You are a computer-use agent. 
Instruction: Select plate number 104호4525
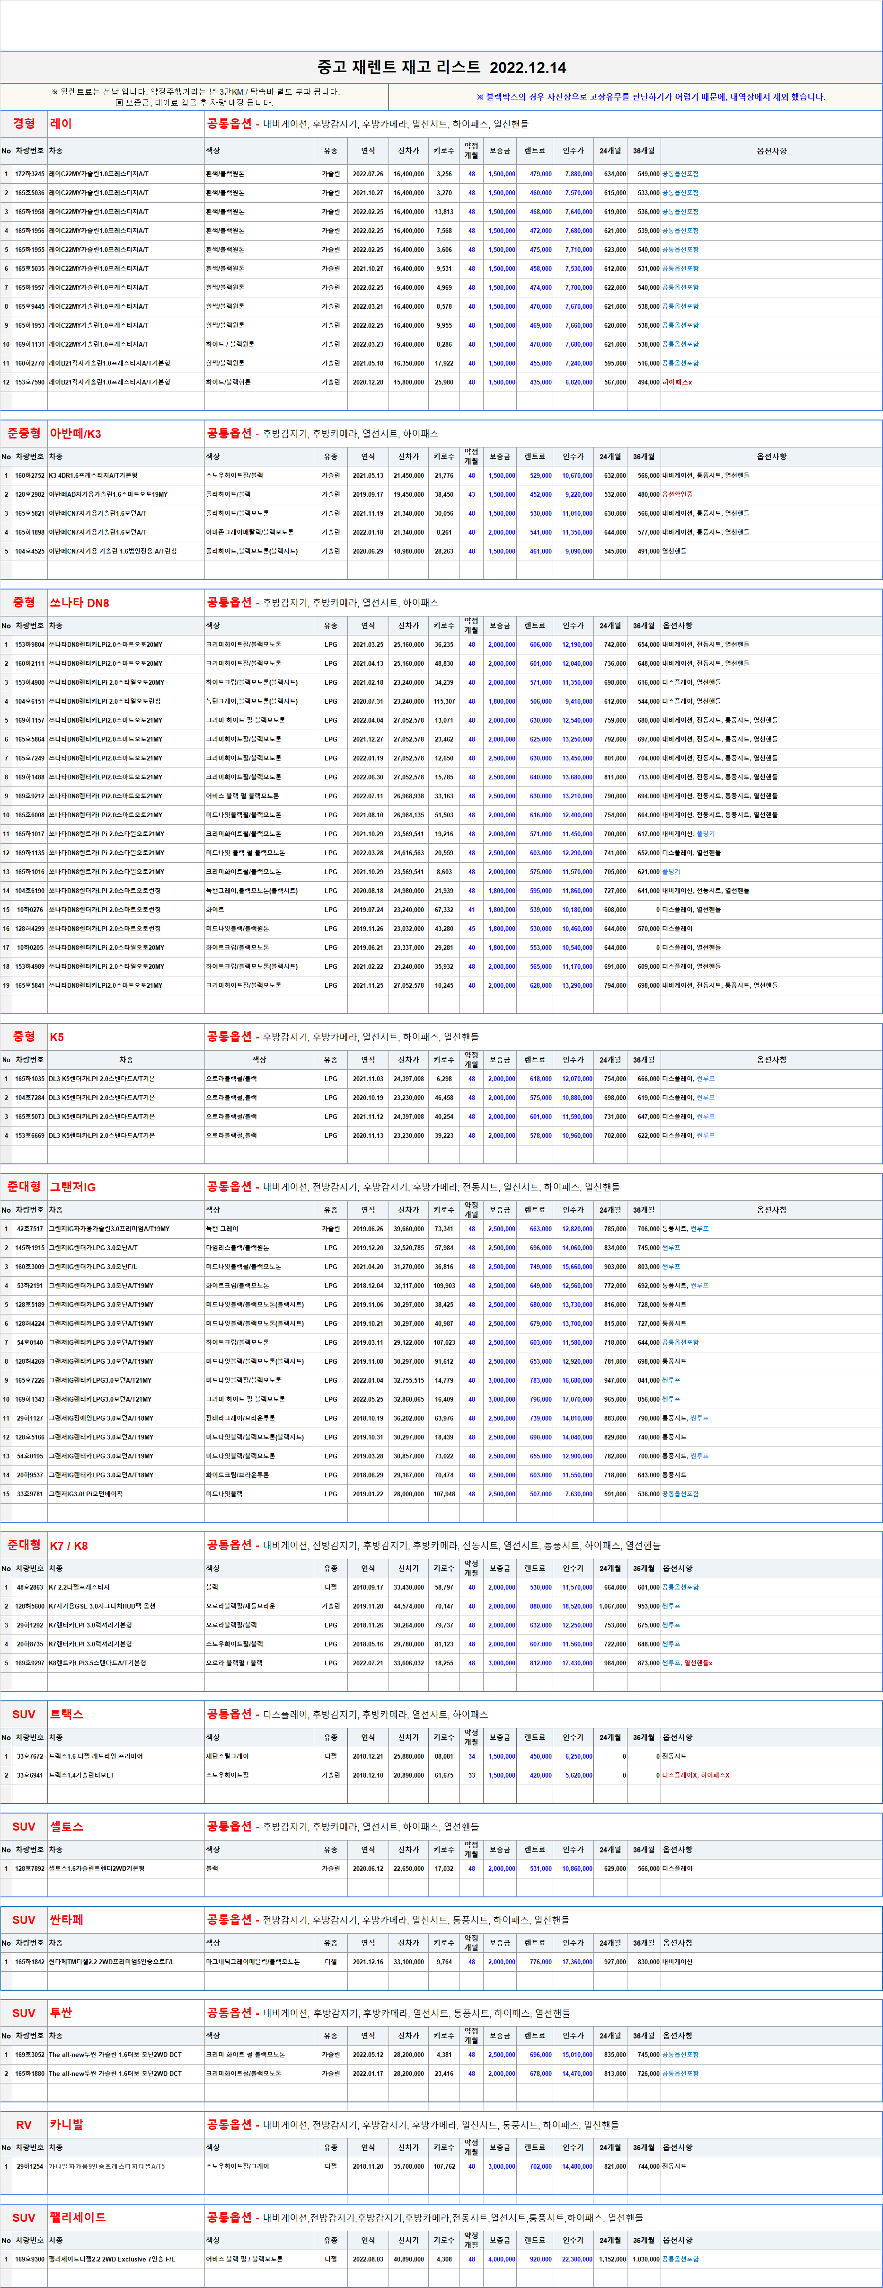[29, 552]
